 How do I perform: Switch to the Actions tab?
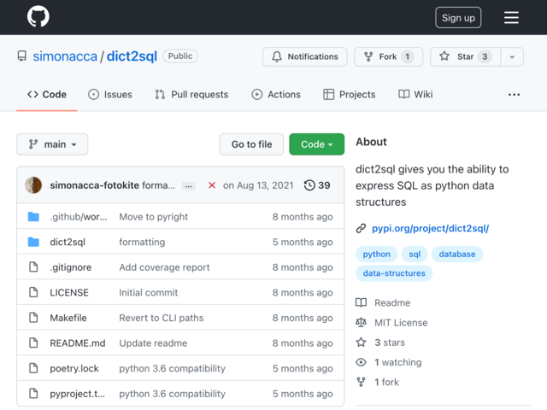pyautogui.click(x=276, y=95)
